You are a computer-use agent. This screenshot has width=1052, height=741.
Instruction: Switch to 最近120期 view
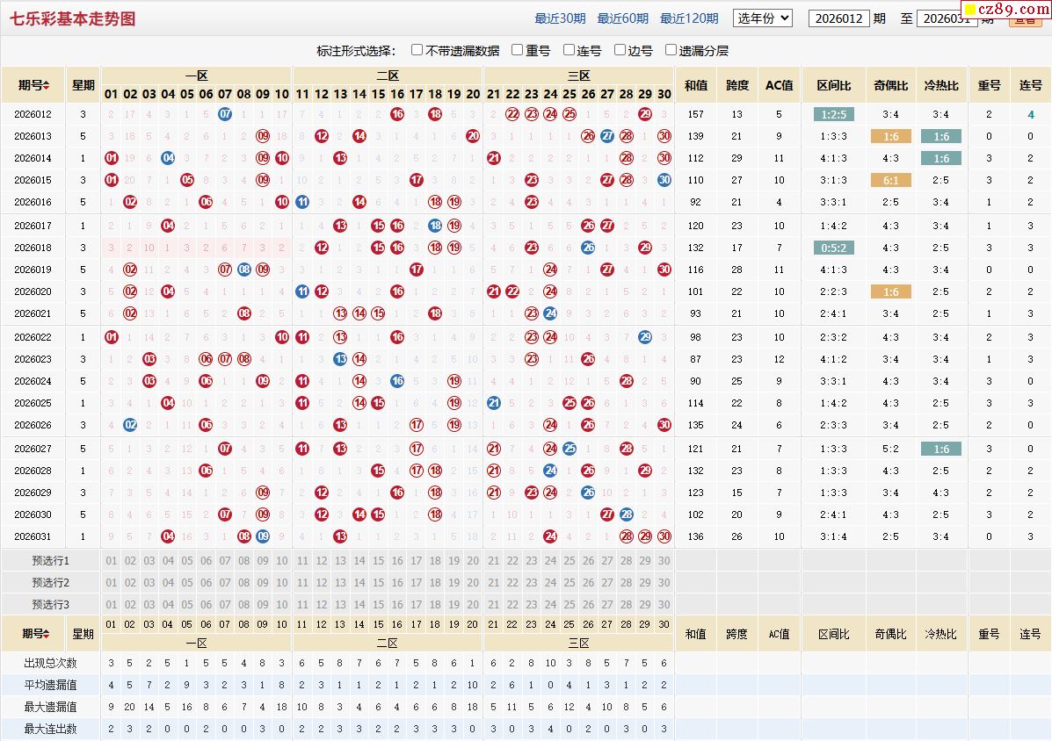[x=688, y=18]
